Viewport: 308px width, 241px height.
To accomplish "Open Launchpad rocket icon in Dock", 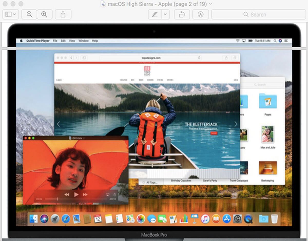I will [x=55, y=219].
